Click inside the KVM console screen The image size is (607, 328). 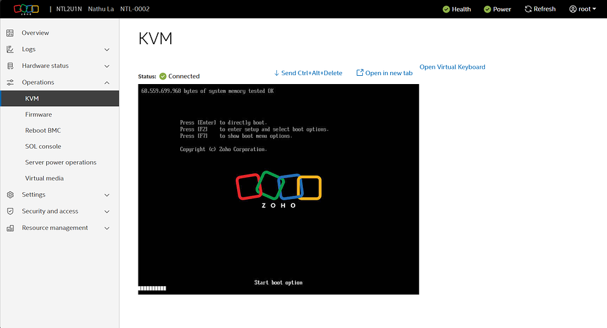click(x=278, y=189)
